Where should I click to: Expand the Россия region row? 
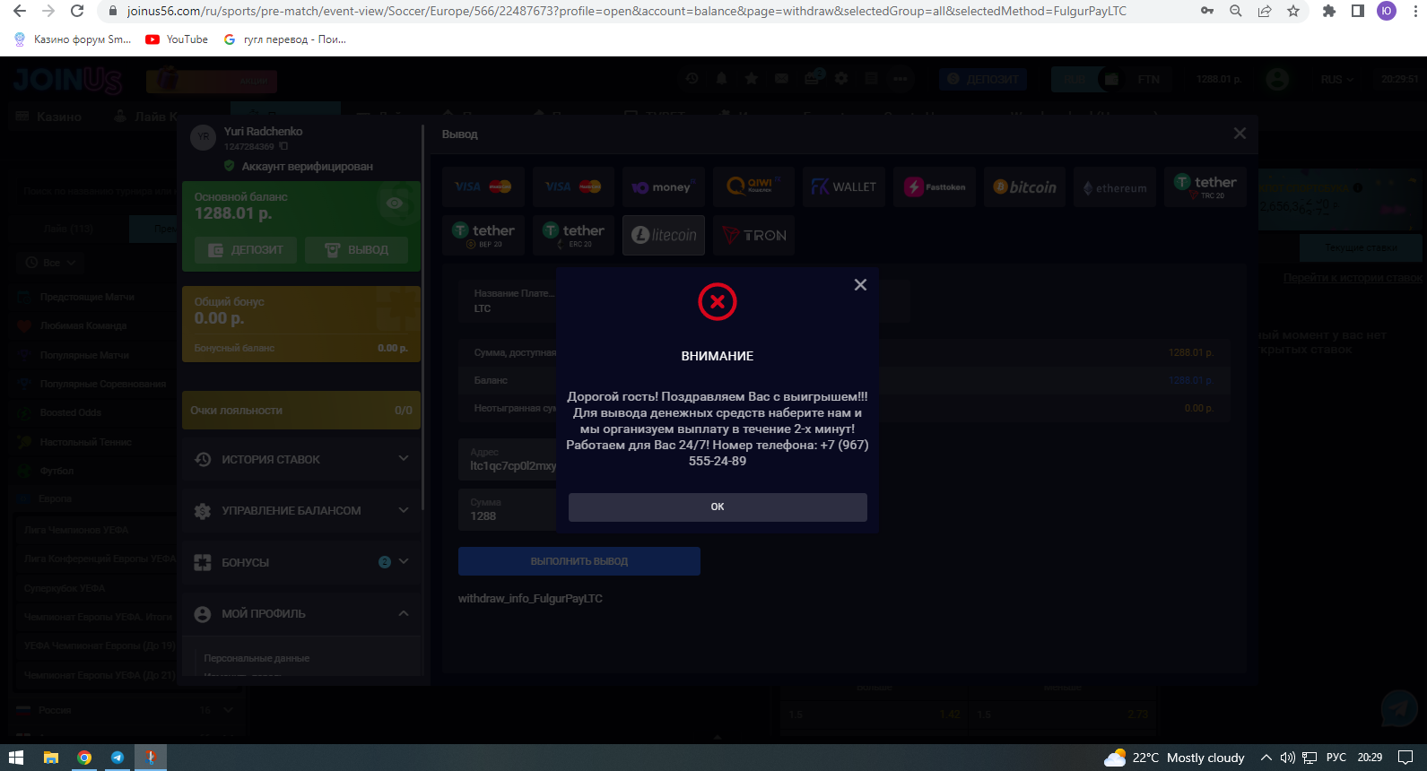point(126,710)
